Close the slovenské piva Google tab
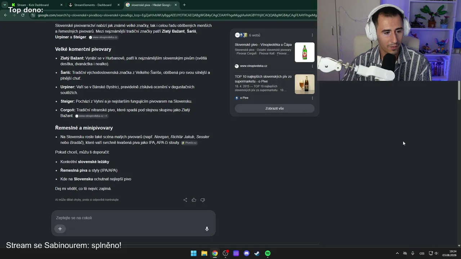This screenshot has height=259, width=461. click(176, 5)
